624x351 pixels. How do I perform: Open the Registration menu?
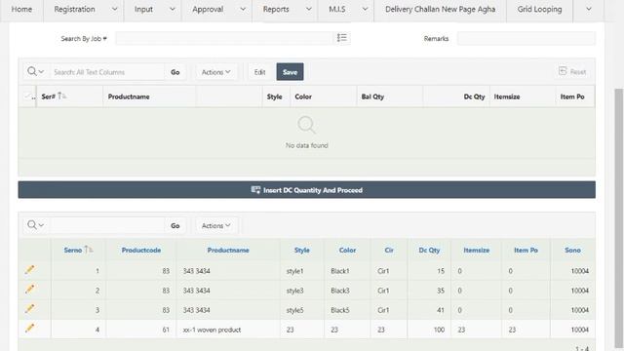[74, 9]
